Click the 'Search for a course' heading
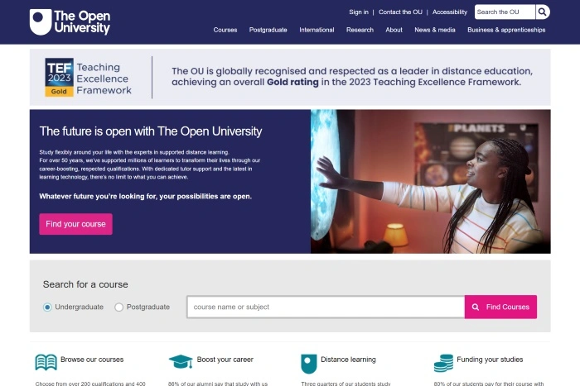The height and width of the screenshot is (386, 580). click(x=85, y=284)
